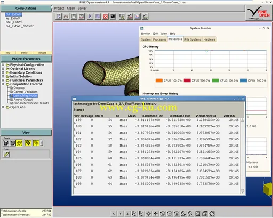This screenshot has height=218, width=273.
Task: Select the SST_ExtWF computation
Action: [14, 22]
